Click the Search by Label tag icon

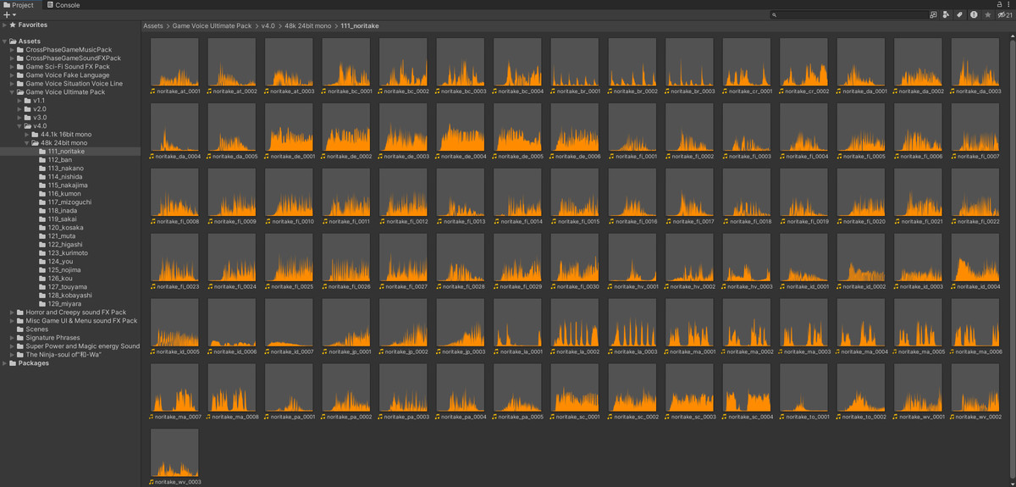[960, 14]
